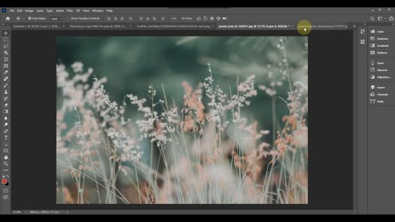This screenshot has height=222, width=395.
Task: Open the Image menu
Action: 29,11
